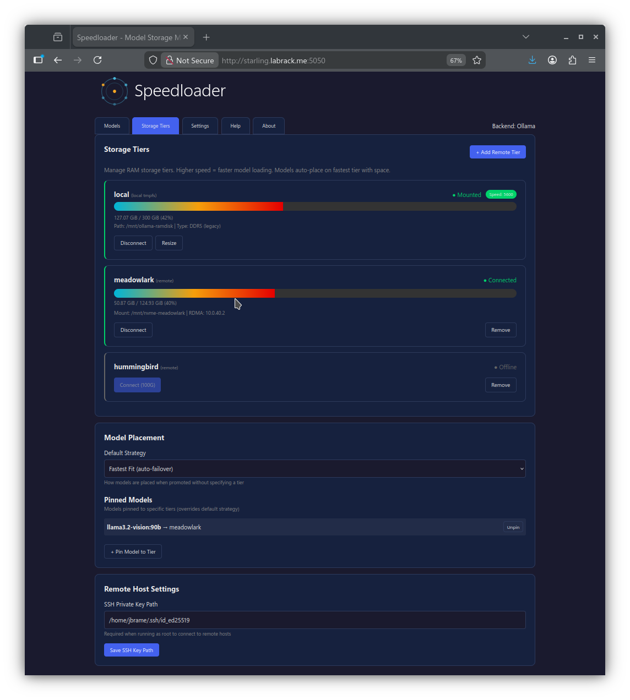
Task: Open a new tab with the plus icon
Action: [x=206, y=37]
